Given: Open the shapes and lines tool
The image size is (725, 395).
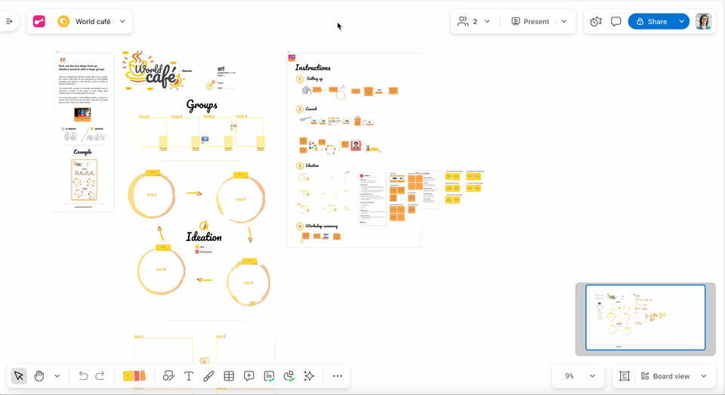Looking at the screenshot, I should click(x=168, y=376).
